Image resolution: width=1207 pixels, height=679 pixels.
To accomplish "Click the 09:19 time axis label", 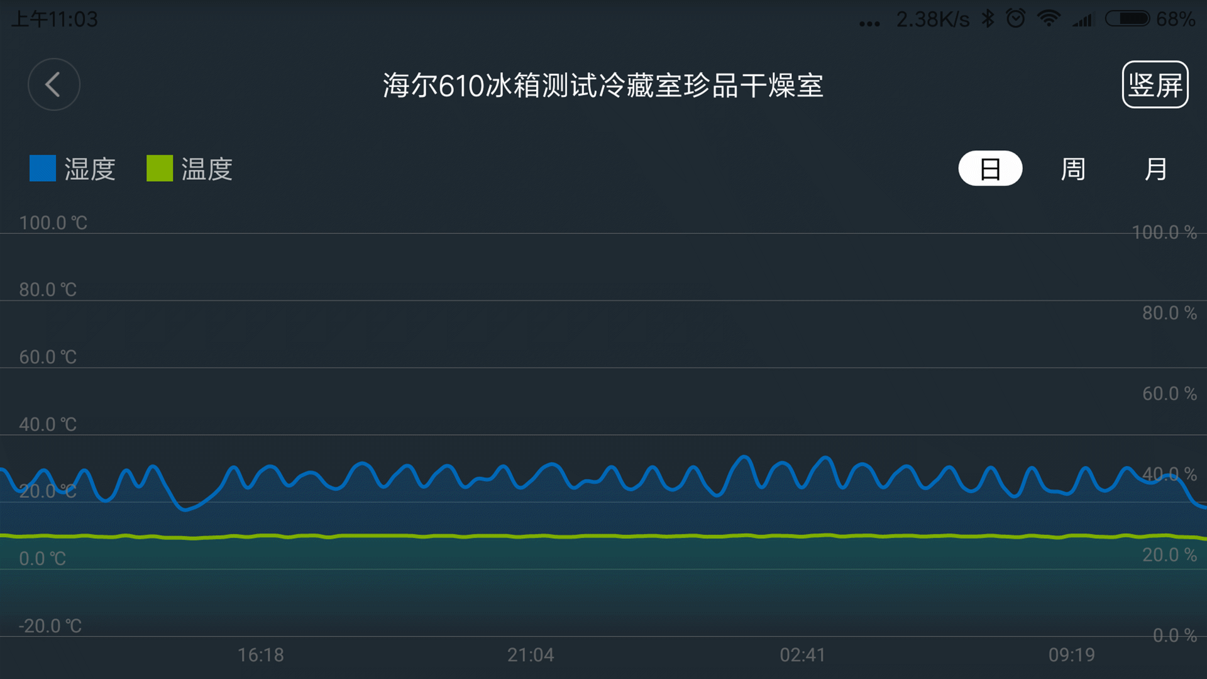I will pyautogui.click(x=1071, y=655).
